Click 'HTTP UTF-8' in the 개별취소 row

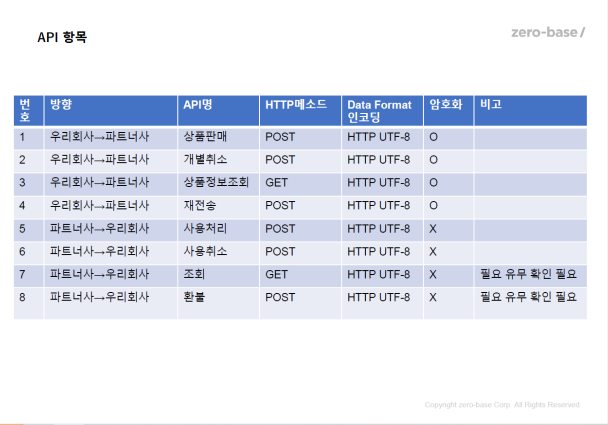click(x=382, y=161)
